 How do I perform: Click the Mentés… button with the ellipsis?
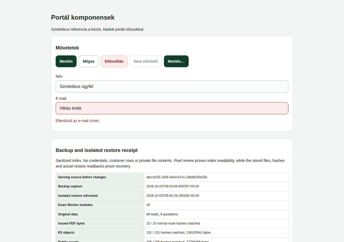point(176,61)
